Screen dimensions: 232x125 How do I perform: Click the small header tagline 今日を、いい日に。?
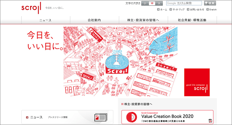point(55,8)
